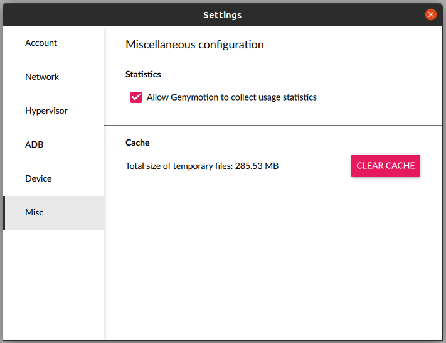Switch to the Network settings tab
The width and height of the screenshot is (446, 343).
(42, 77)
